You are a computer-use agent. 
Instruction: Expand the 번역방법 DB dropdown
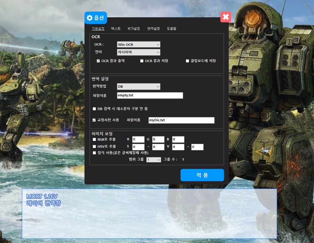tap(139, 86)
